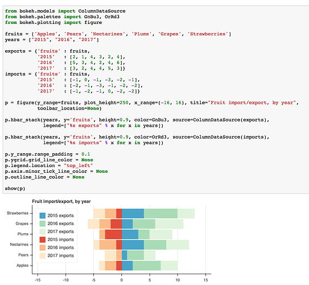
Task: Click the 2015 imports red legend swatch
Action: 42,239
